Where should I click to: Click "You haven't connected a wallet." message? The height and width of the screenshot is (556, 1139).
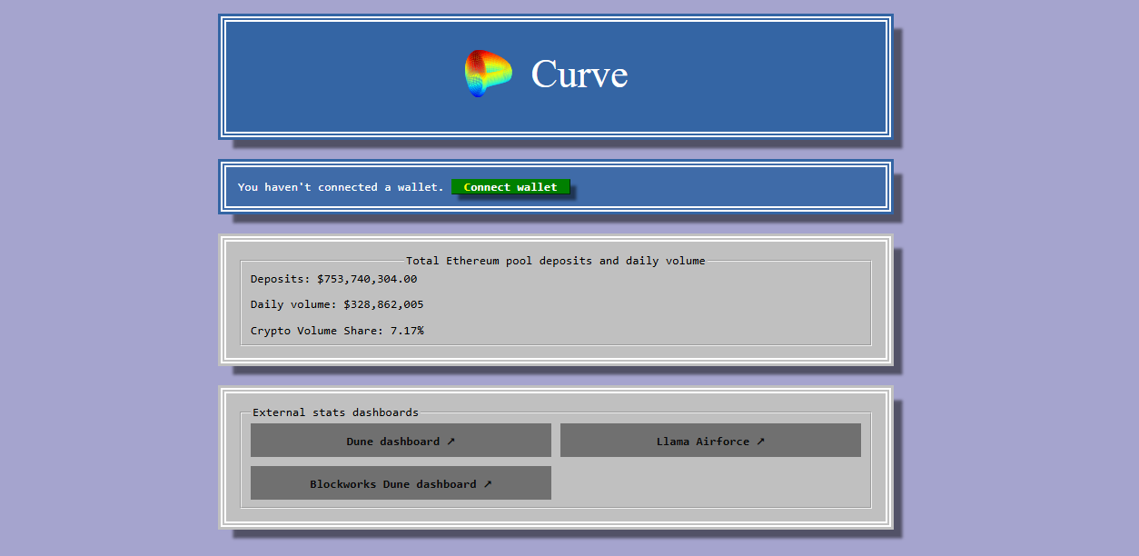(x=341, y=187)
